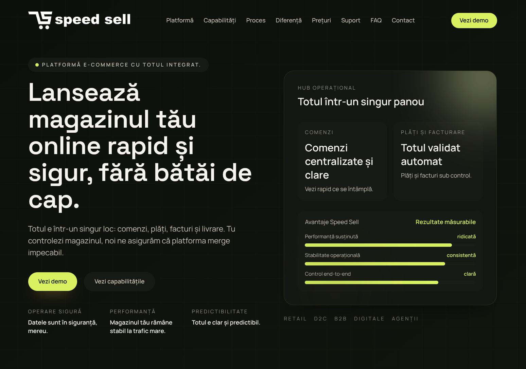Click the top-right Vezi demo button
This screenshot has height=369, width=526.
(474, 20)
